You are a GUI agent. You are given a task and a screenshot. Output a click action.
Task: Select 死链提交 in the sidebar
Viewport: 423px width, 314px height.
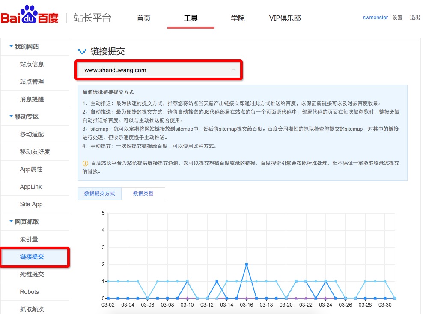point(32,274)
